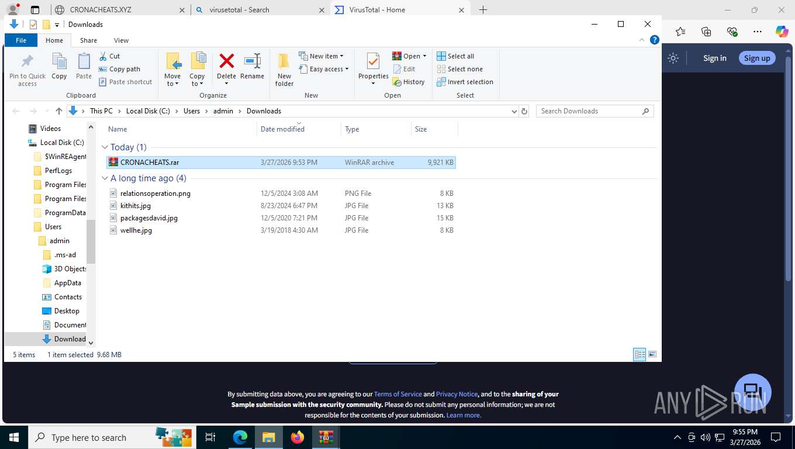Image resolution: width=795 pixels, height=449 pixels.
Task: Open address bar history dropdown
Action: [514, 111]
